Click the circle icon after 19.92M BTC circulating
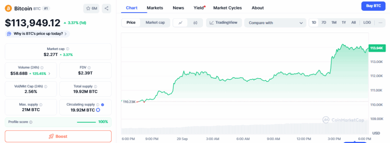 point(98,110)
